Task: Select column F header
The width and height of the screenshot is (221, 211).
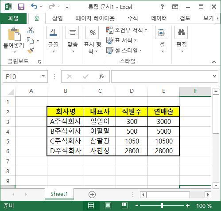Action: (x=195, y=92)
